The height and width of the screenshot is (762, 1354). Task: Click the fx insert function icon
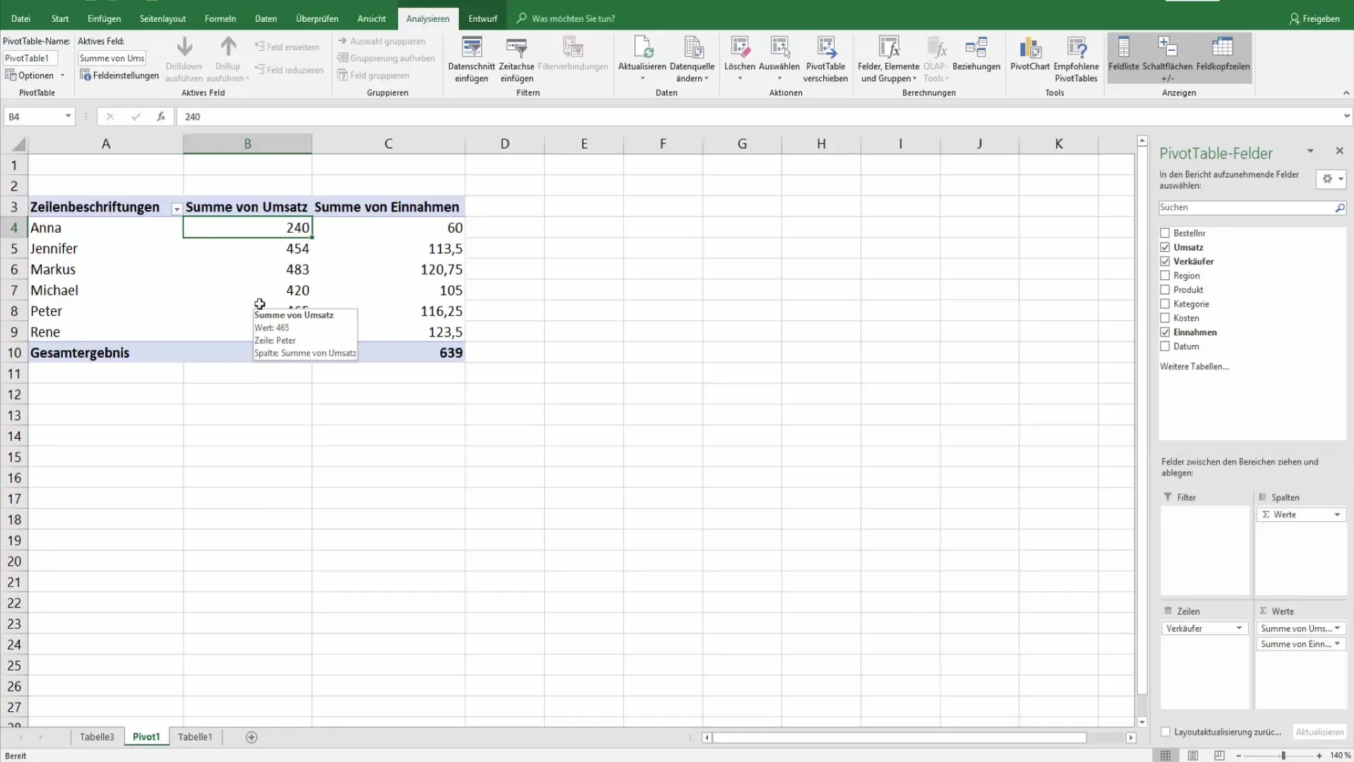click(161, 116)
